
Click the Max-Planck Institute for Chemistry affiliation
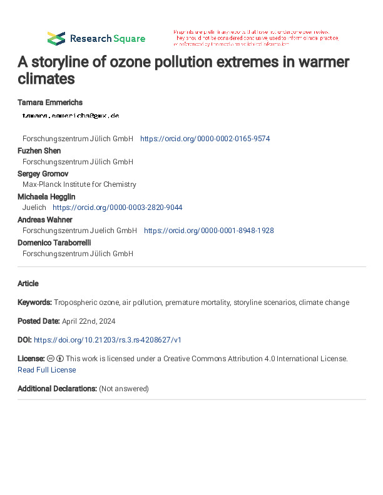tap(79, 184)
